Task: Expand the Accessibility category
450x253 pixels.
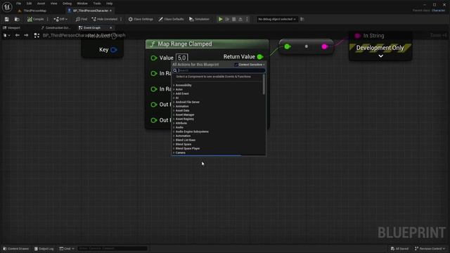Action: click(x=174, y=85)
